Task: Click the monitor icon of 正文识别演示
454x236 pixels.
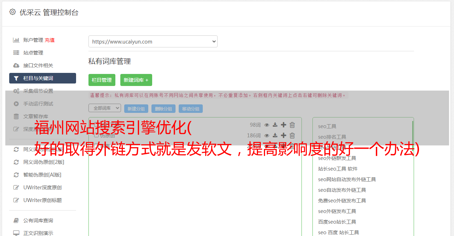Action: pos(16,233)
